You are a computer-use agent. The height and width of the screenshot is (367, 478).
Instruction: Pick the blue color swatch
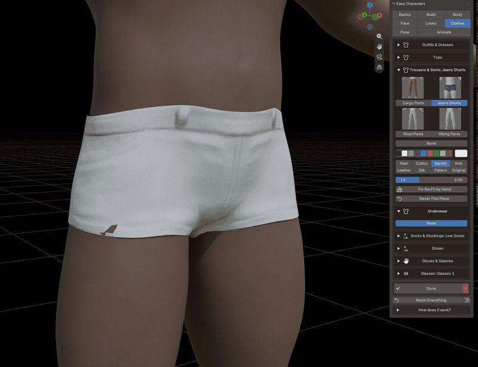(424, 153)
